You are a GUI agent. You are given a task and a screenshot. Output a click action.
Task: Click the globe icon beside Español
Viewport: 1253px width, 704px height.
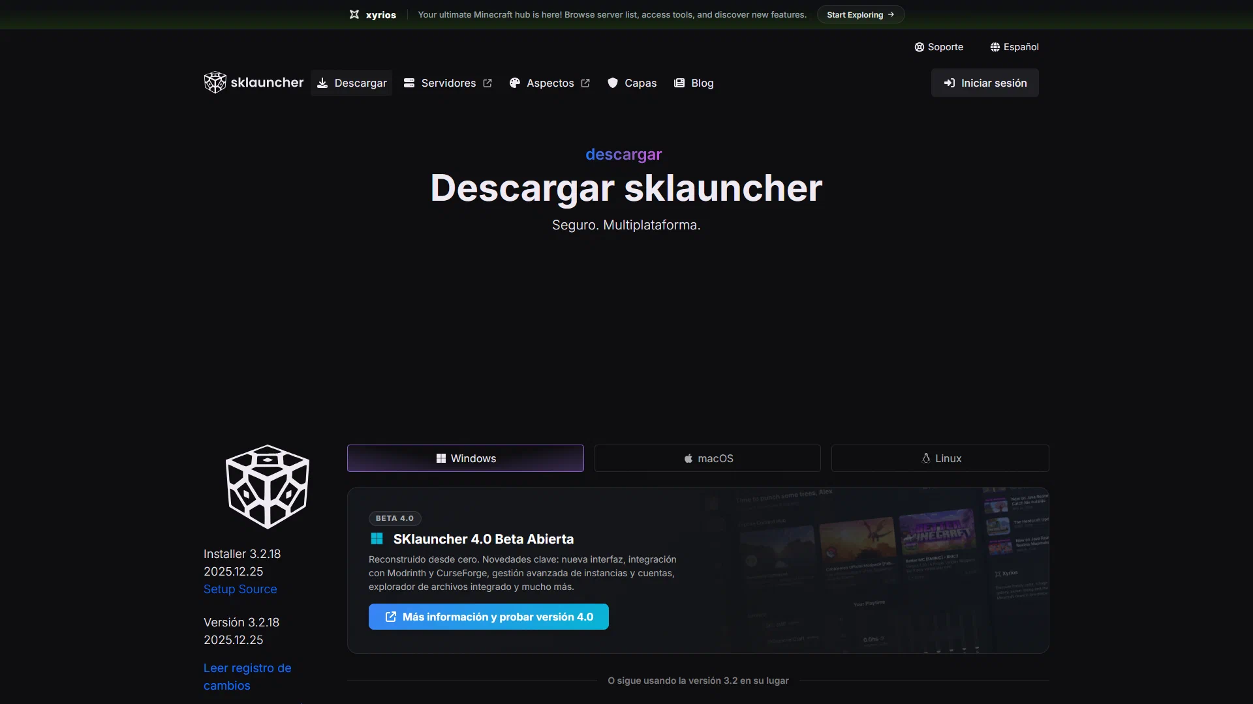tap(995, 47)
